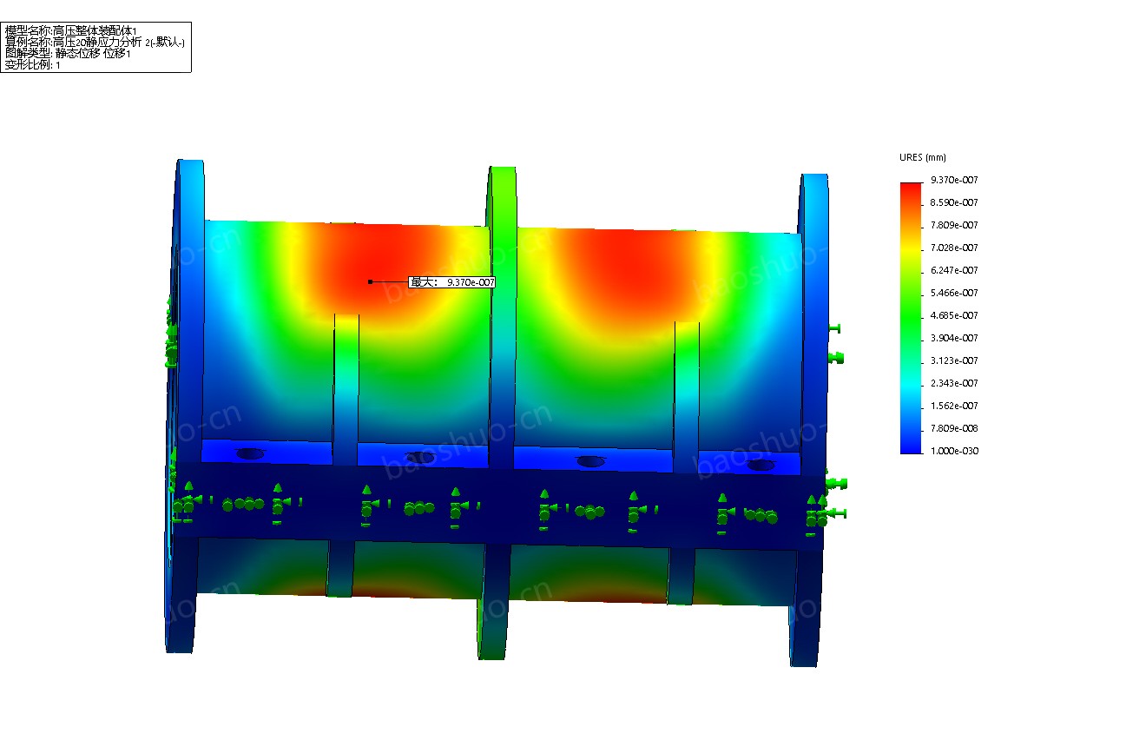The width and height of the screenshot is (1126, 747).
Task: Click legend value 7.809e-008
Action: [954, 428]
